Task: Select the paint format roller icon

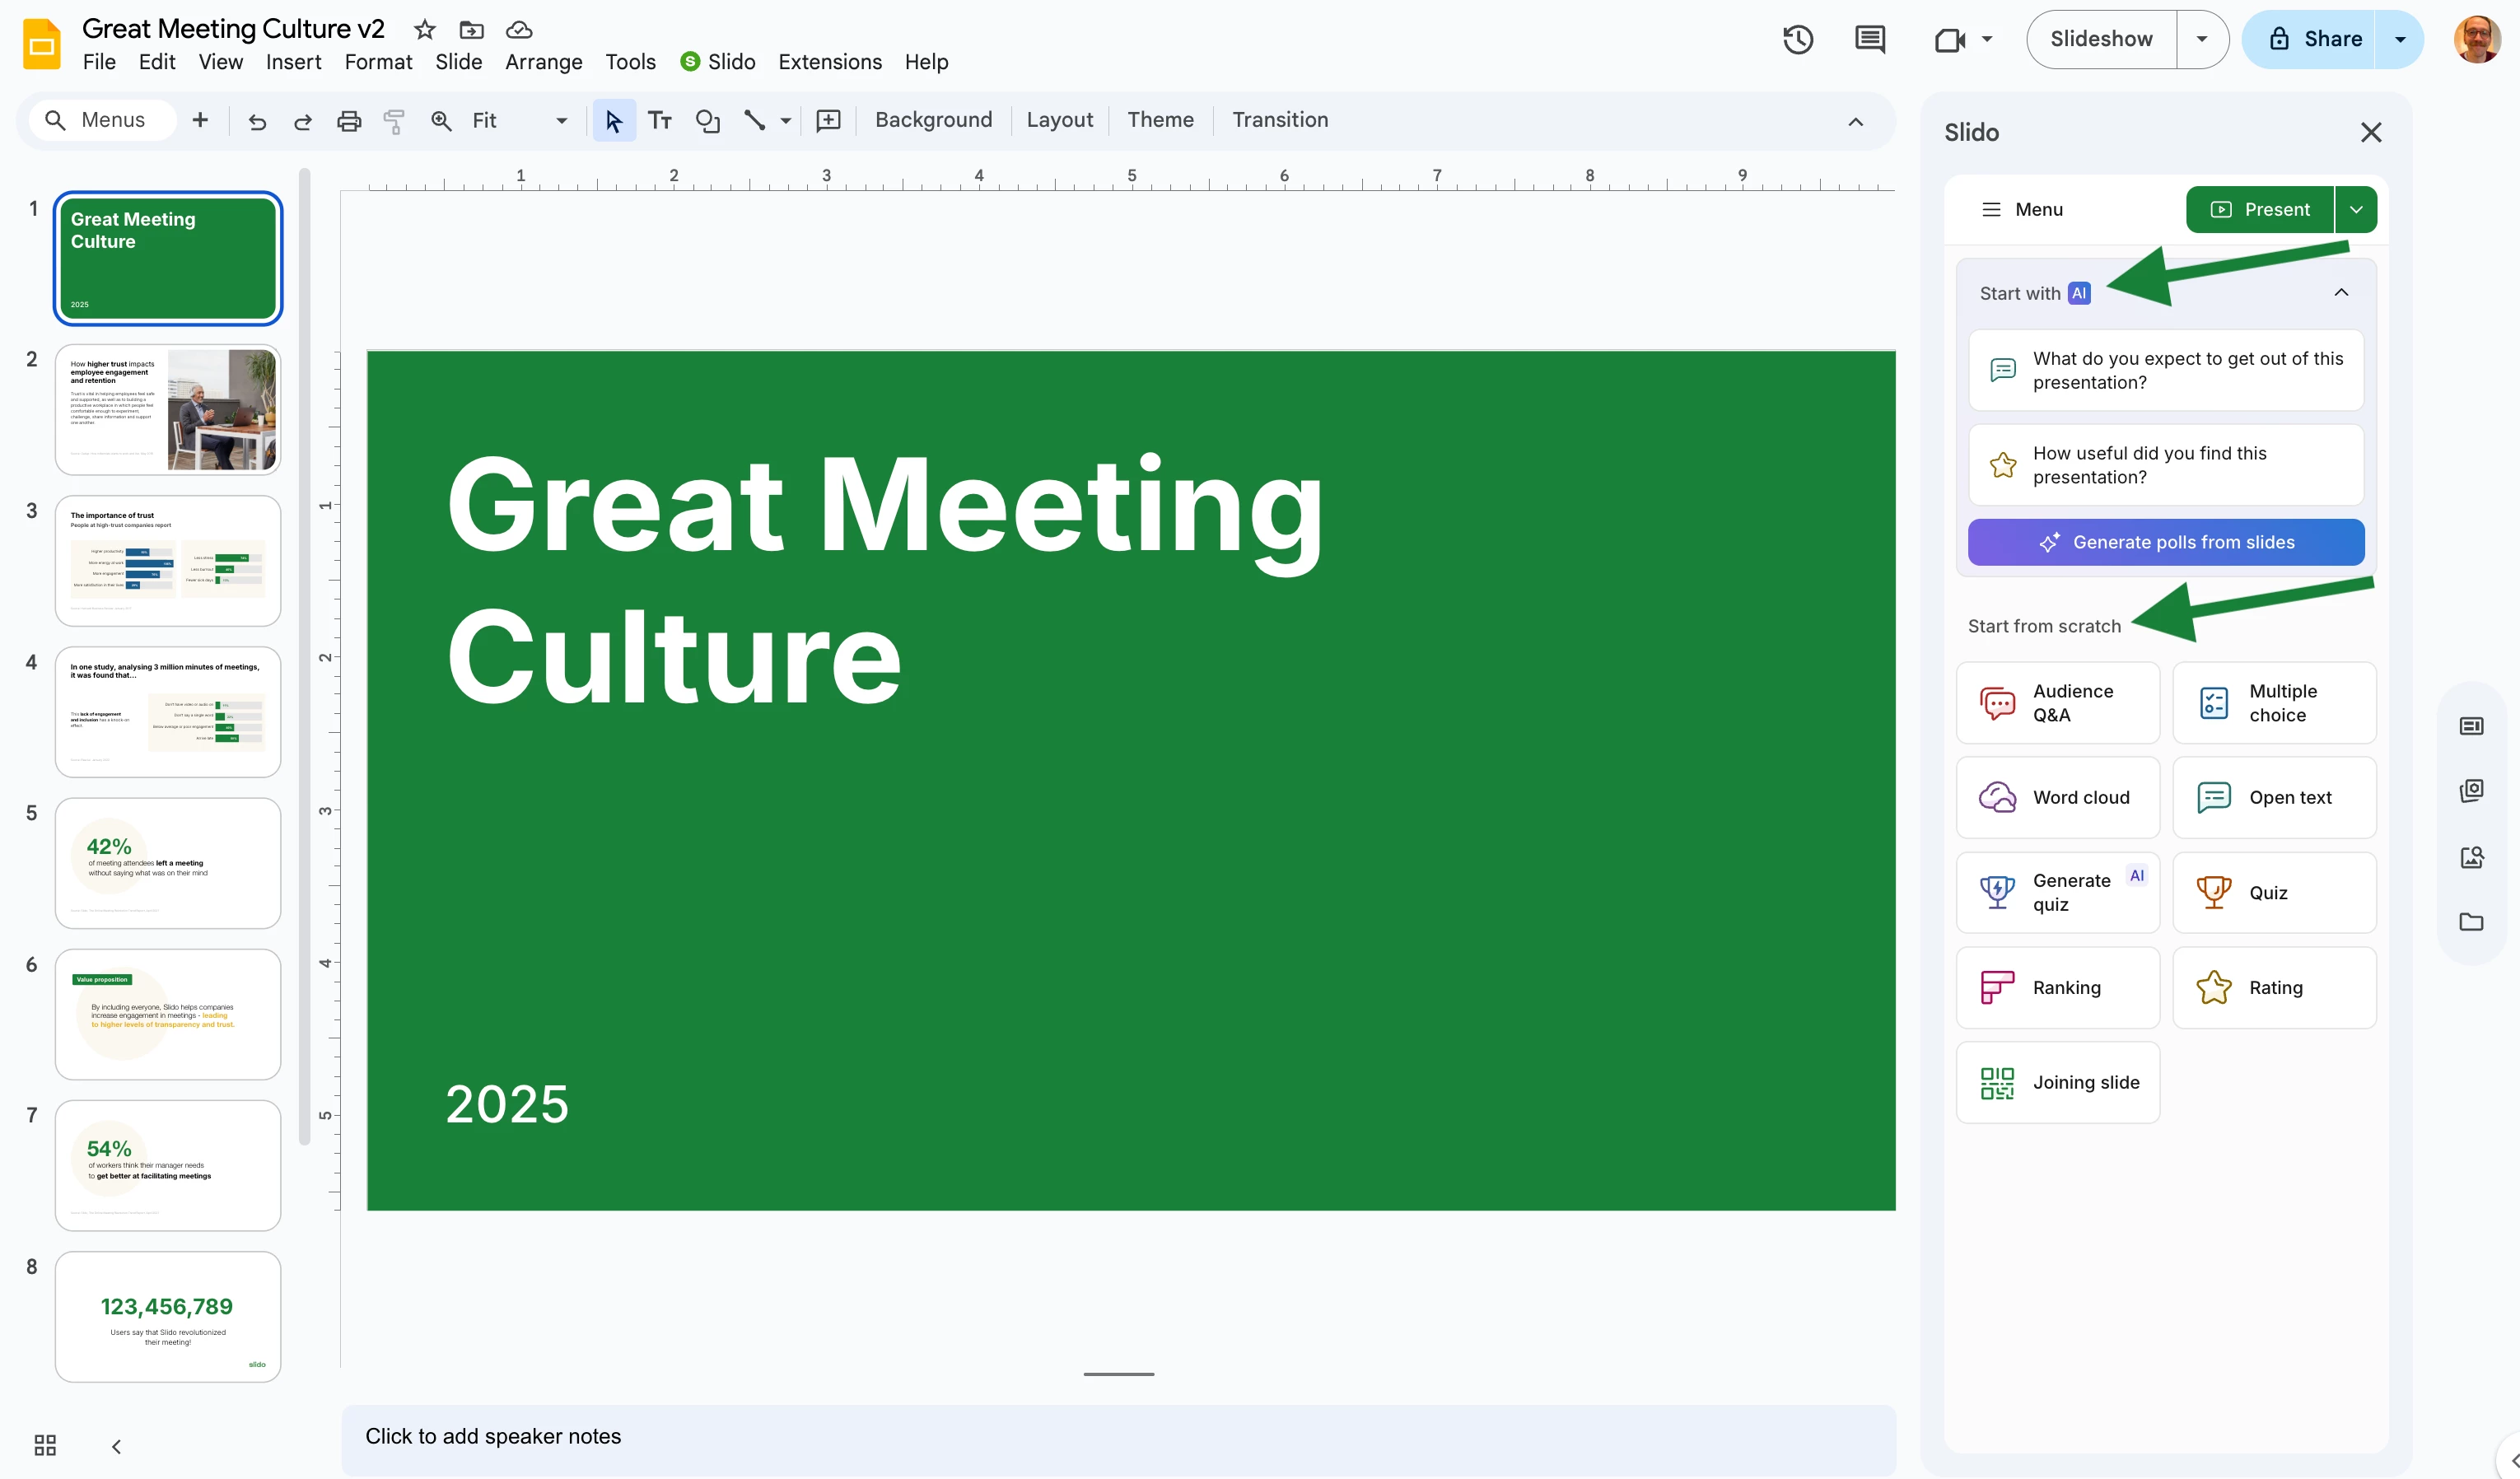Action: point(394,121)
